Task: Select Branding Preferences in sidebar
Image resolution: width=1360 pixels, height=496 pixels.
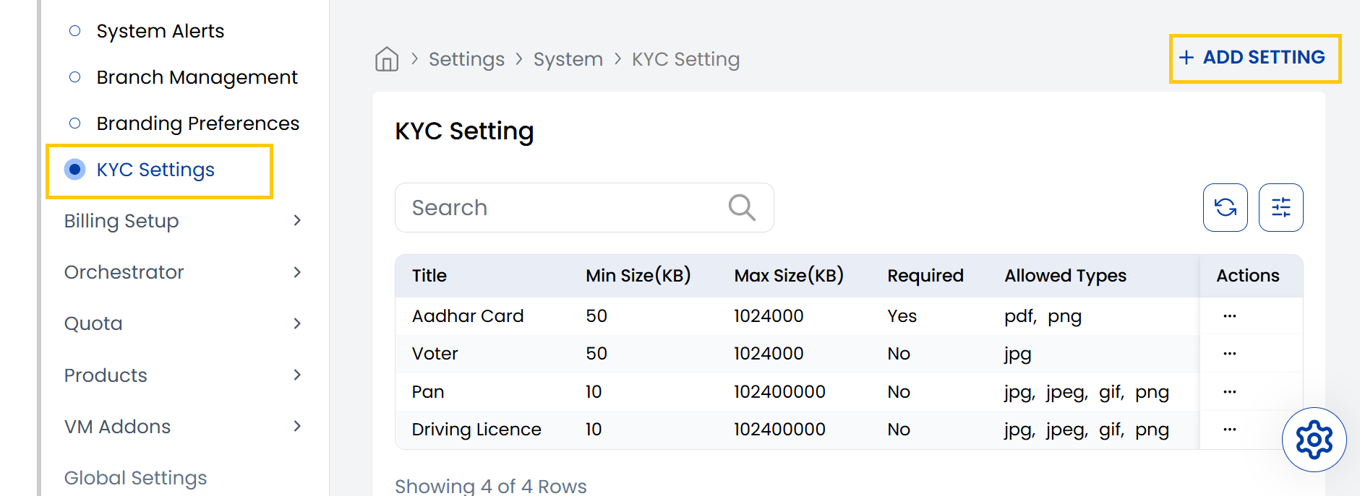Action: click(x=197, y=123)
